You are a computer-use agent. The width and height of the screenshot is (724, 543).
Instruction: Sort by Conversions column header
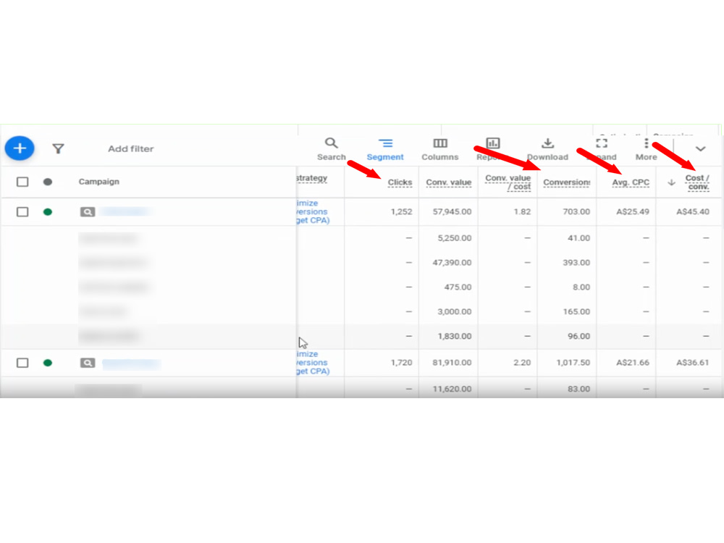pos(567,182)
